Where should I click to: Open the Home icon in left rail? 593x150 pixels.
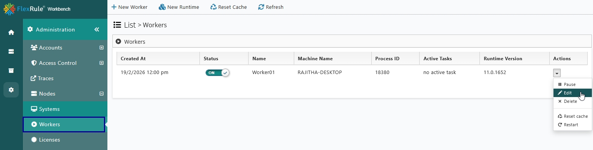click(x=11, y=32)
